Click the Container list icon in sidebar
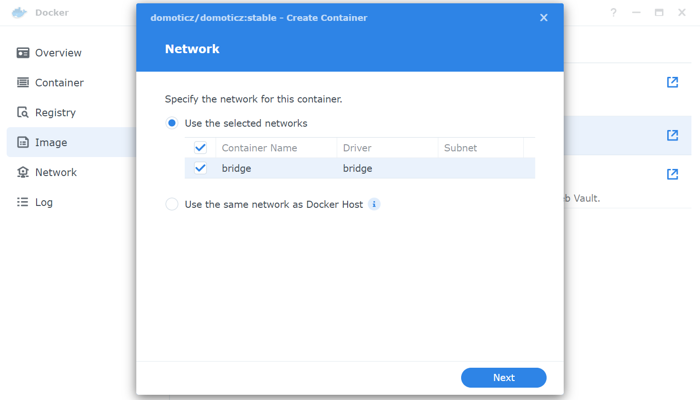The height and width of the screenshot is (400, 700). tap(23, 83)
